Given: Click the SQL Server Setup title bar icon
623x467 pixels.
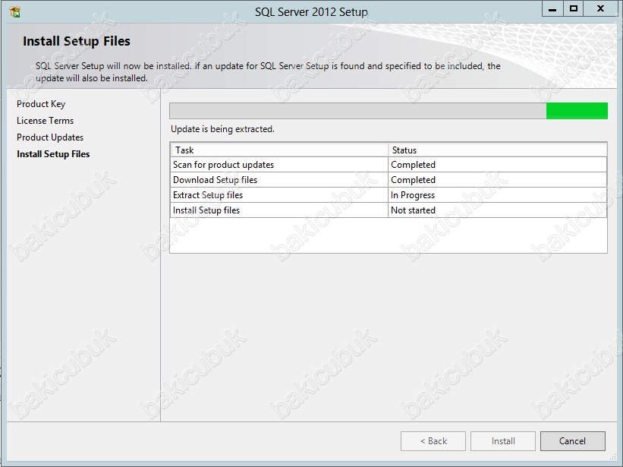Looking at the screenshot, I should (14, 11).
